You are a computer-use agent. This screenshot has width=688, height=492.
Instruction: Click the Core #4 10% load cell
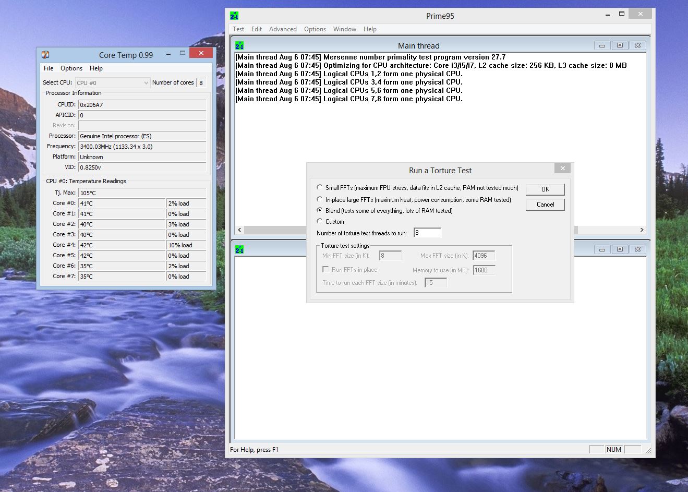coord(186,245)
